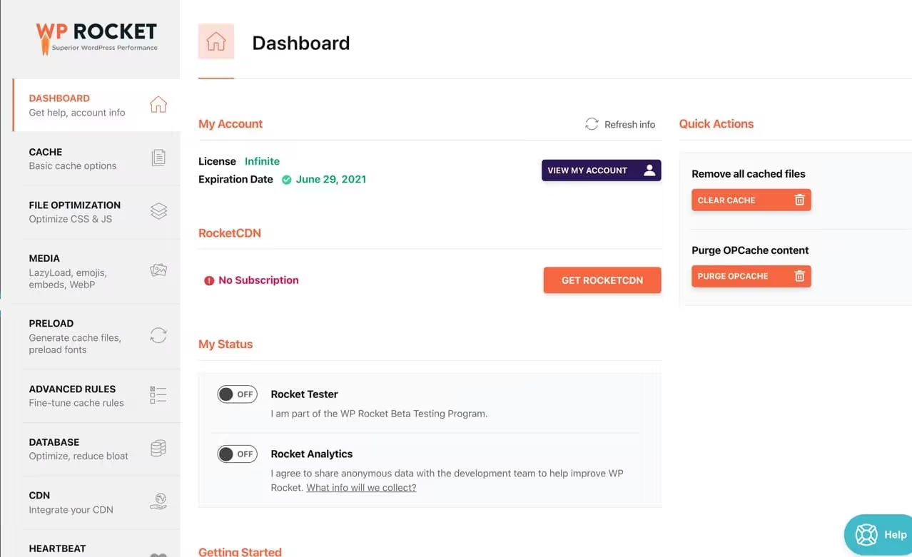Click the Cache document icon in sidebar
Image resolution: width=912 pixels, height=557 pixels.
coord(158,158)
